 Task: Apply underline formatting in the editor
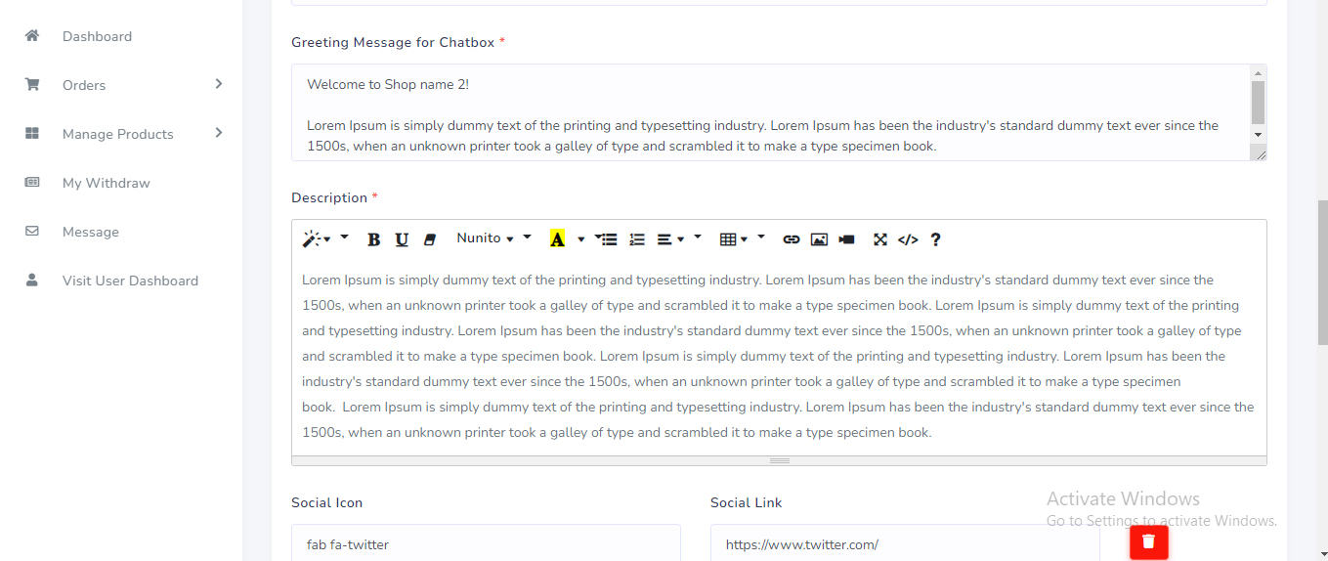click(402, 239)
